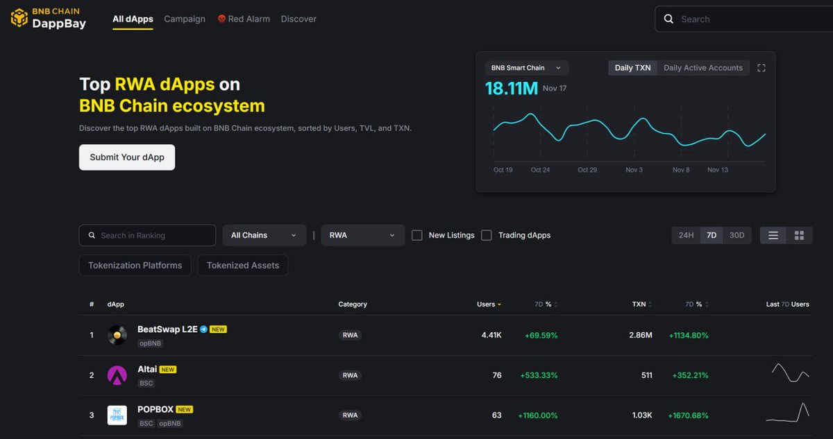
Task: Open the All Chains dropdown
Action: click(264, 235)
